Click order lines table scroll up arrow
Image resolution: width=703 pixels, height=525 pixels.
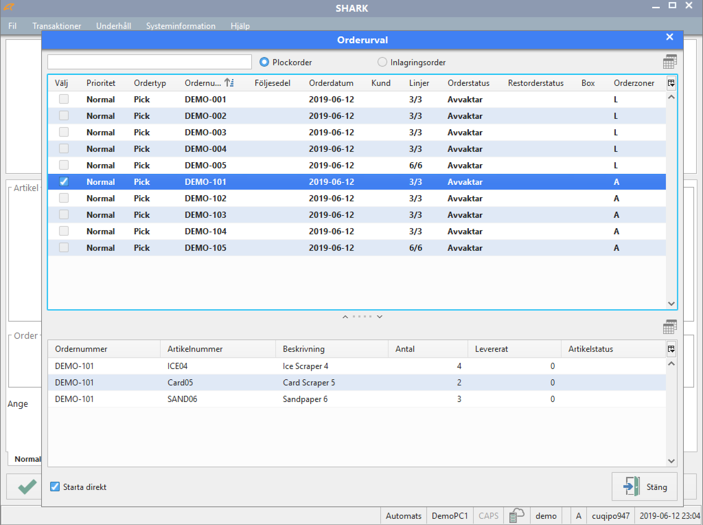pyautogui.click(x=671, y=364)
